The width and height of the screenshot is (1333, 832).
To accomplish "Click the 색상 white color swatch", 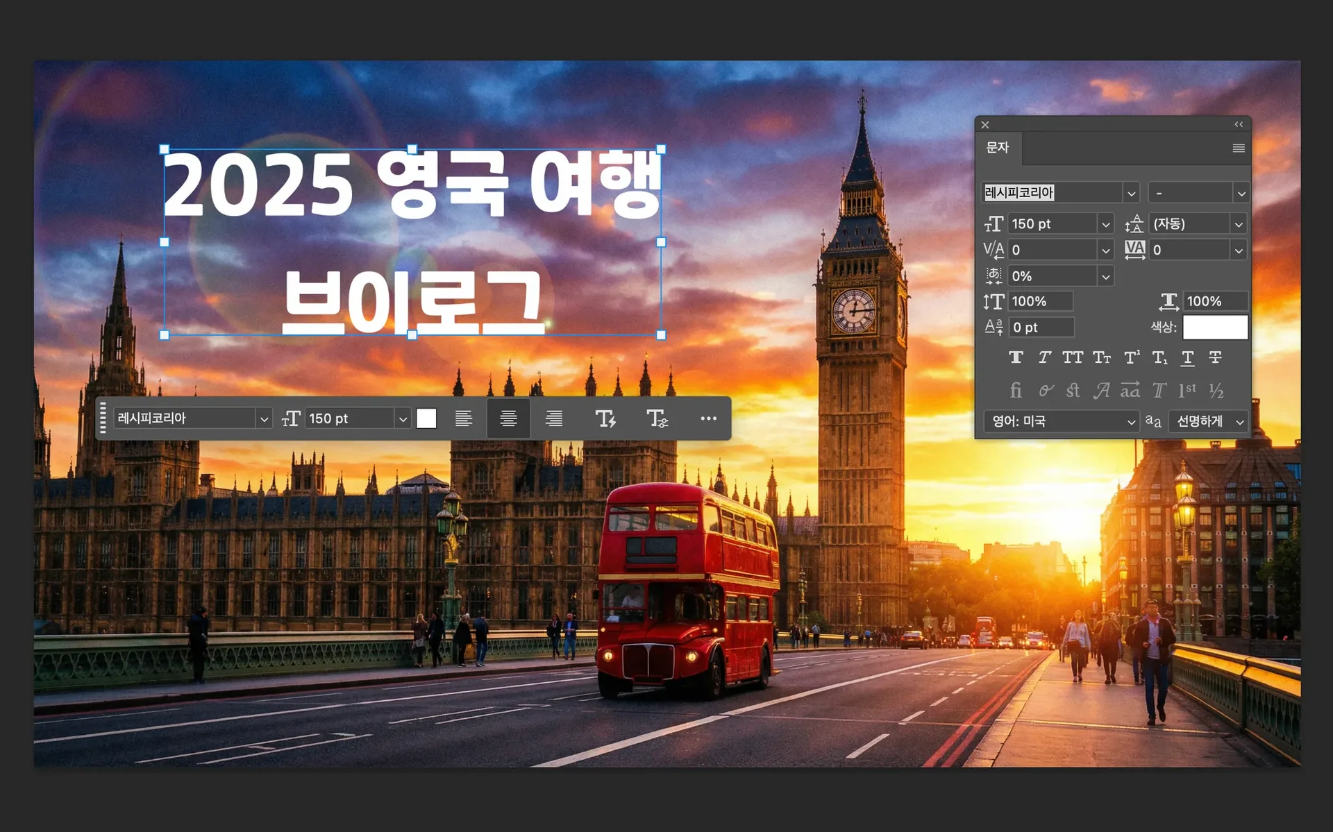I will point(1215,327).
